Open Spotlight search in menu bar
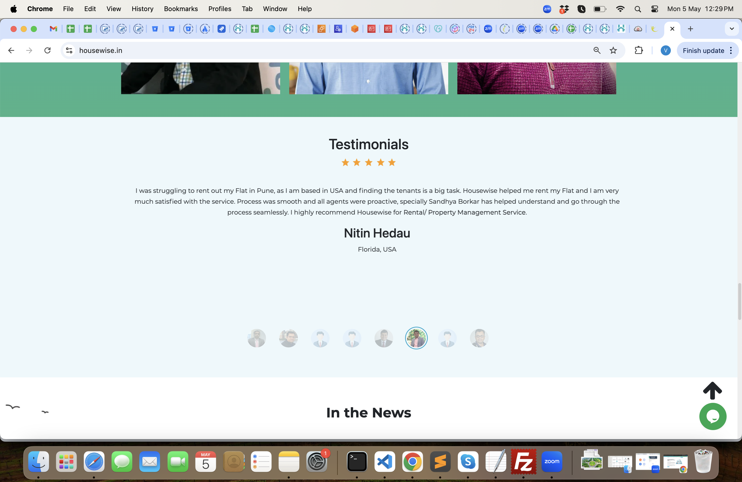 pyautogui.click(x=638, y=9)
